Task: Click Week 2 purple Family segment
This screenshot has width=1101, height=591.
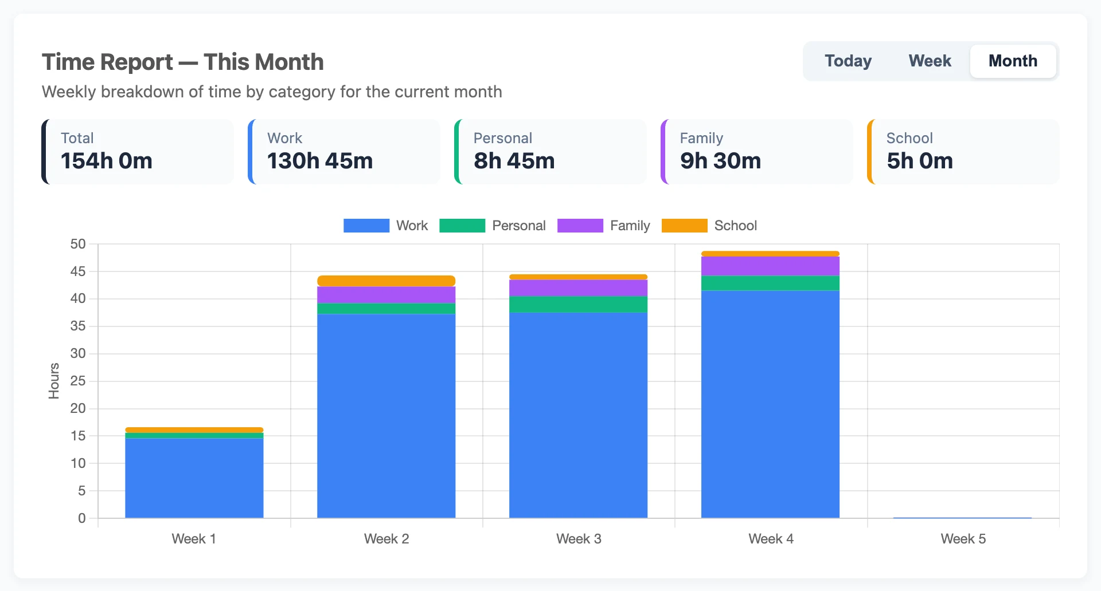Action: coord(386,295)
